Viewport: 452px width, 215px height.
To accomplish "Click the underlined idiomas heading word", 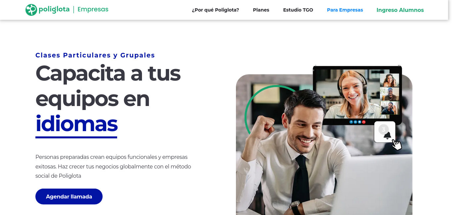I will tap(76, 124).
